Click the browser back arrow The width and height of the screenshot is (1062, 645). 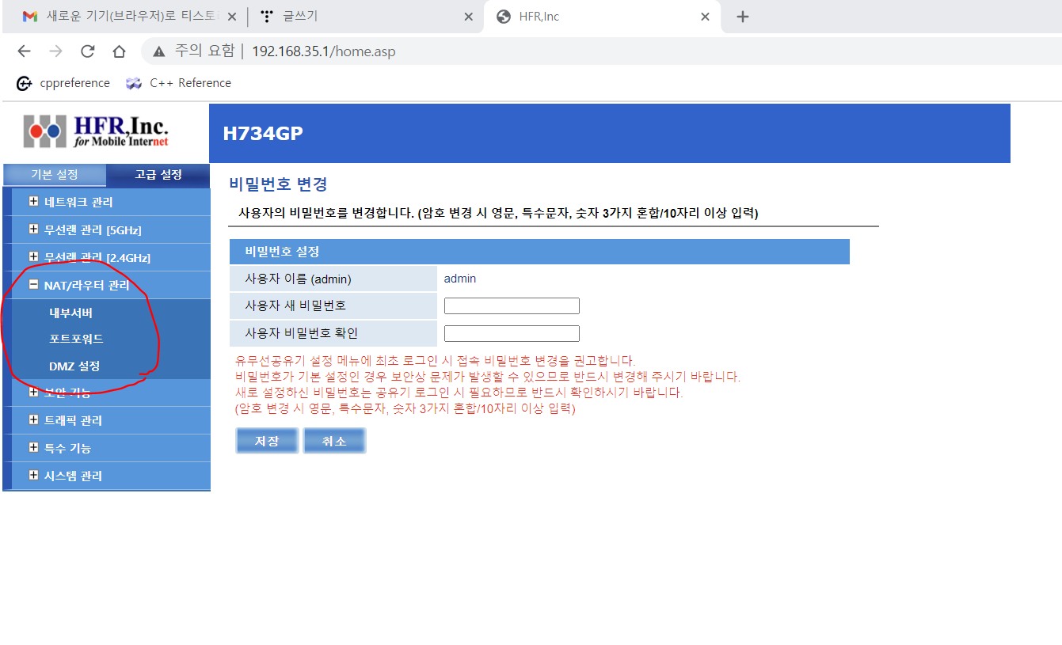(24, 51)
